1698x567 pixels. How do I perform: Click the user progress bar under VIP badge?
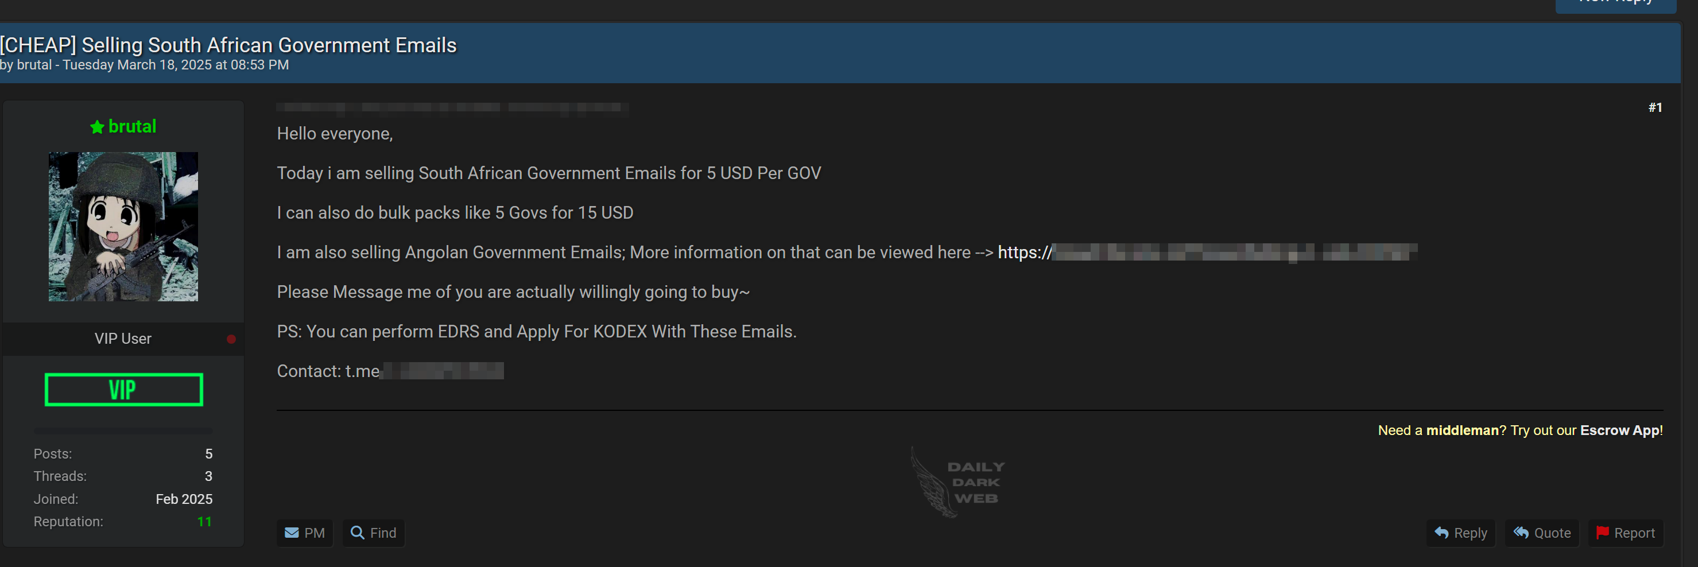123,430
